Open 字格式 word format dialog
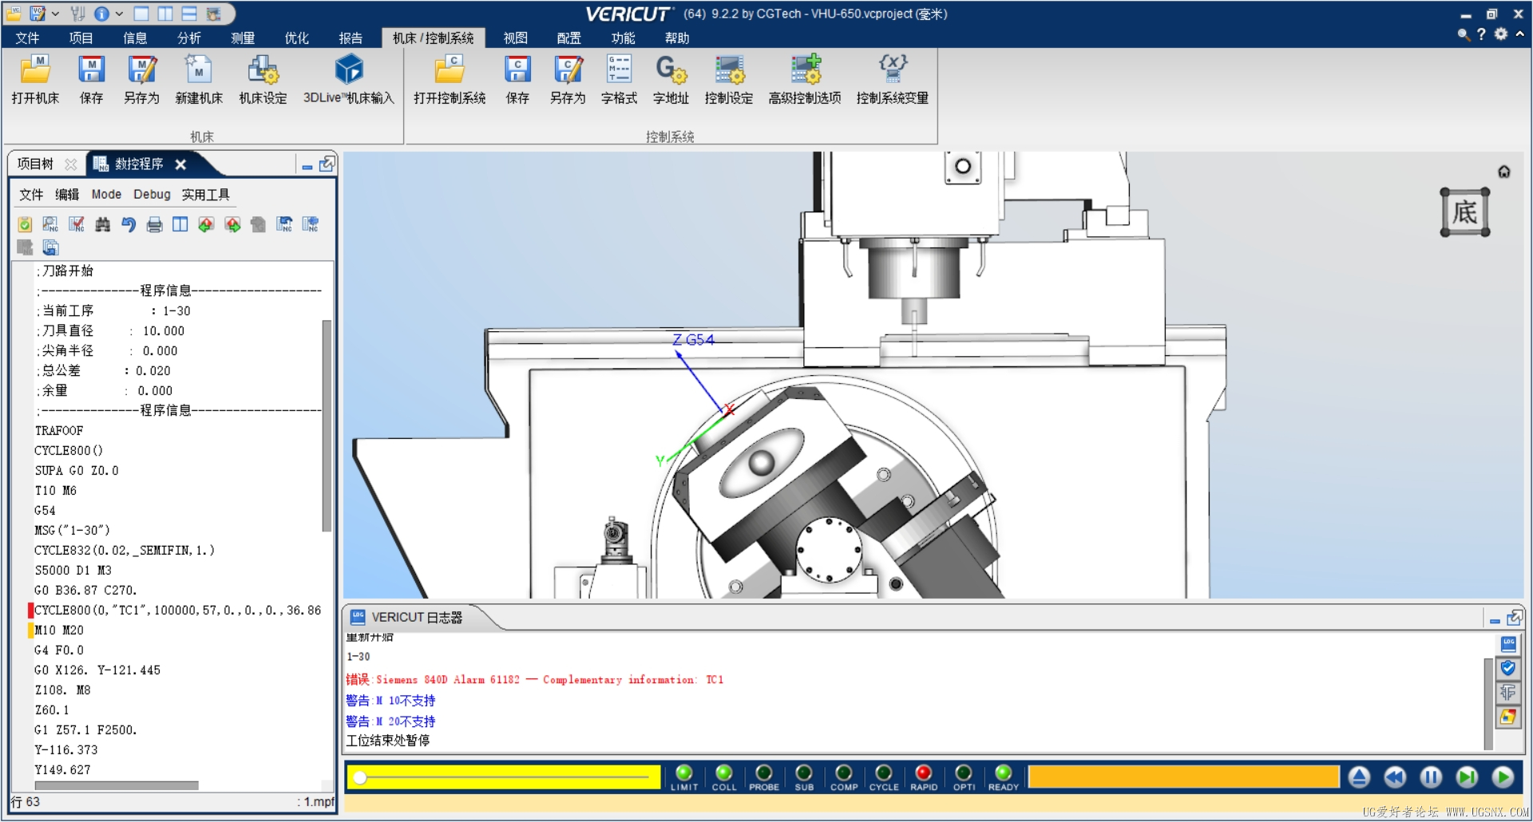The height and width of the screenshot is (822, 1533). coord(619,80)
